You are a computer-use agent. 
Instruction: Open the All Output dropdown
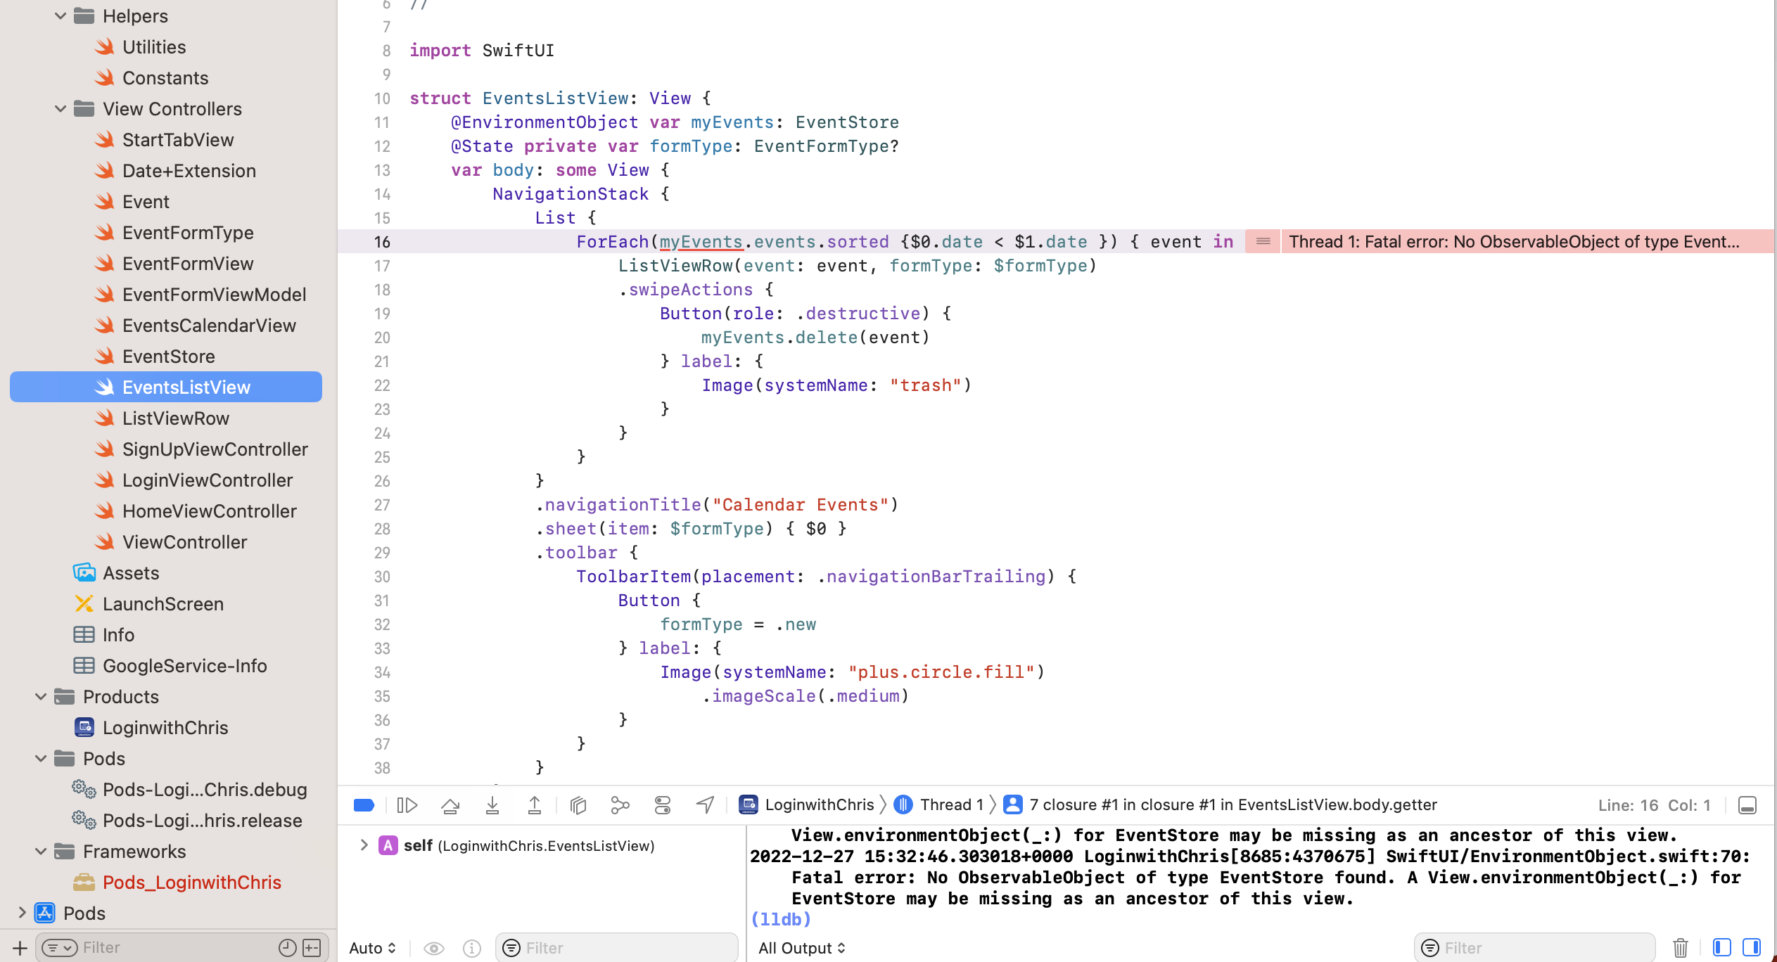pyautogui.click(x=801, y=948)
